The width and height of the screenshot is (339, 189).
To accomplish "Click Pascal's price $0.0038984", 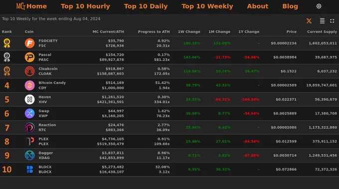I will click(x=285, y=57).
